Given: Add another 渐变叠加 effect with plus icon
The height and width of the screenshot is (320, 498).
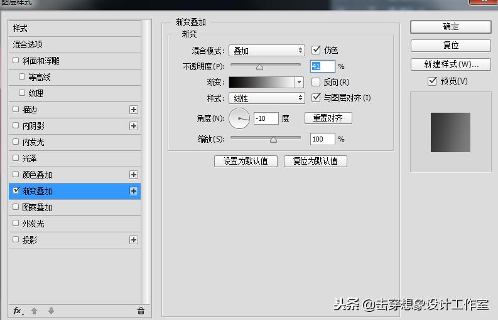Looking at the screenshot, I should (134, 191).
